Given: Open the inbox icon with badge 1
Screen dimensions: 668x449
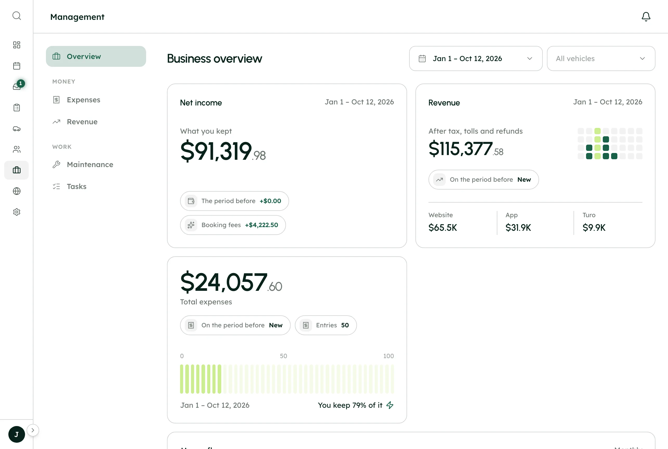Looking at the screenshot, I should tap(17, 86).
